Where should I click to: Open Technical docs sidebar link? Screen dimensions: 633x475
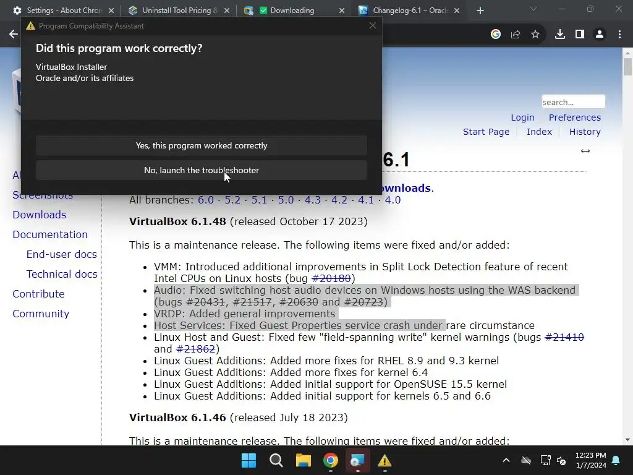coord(62,274)
